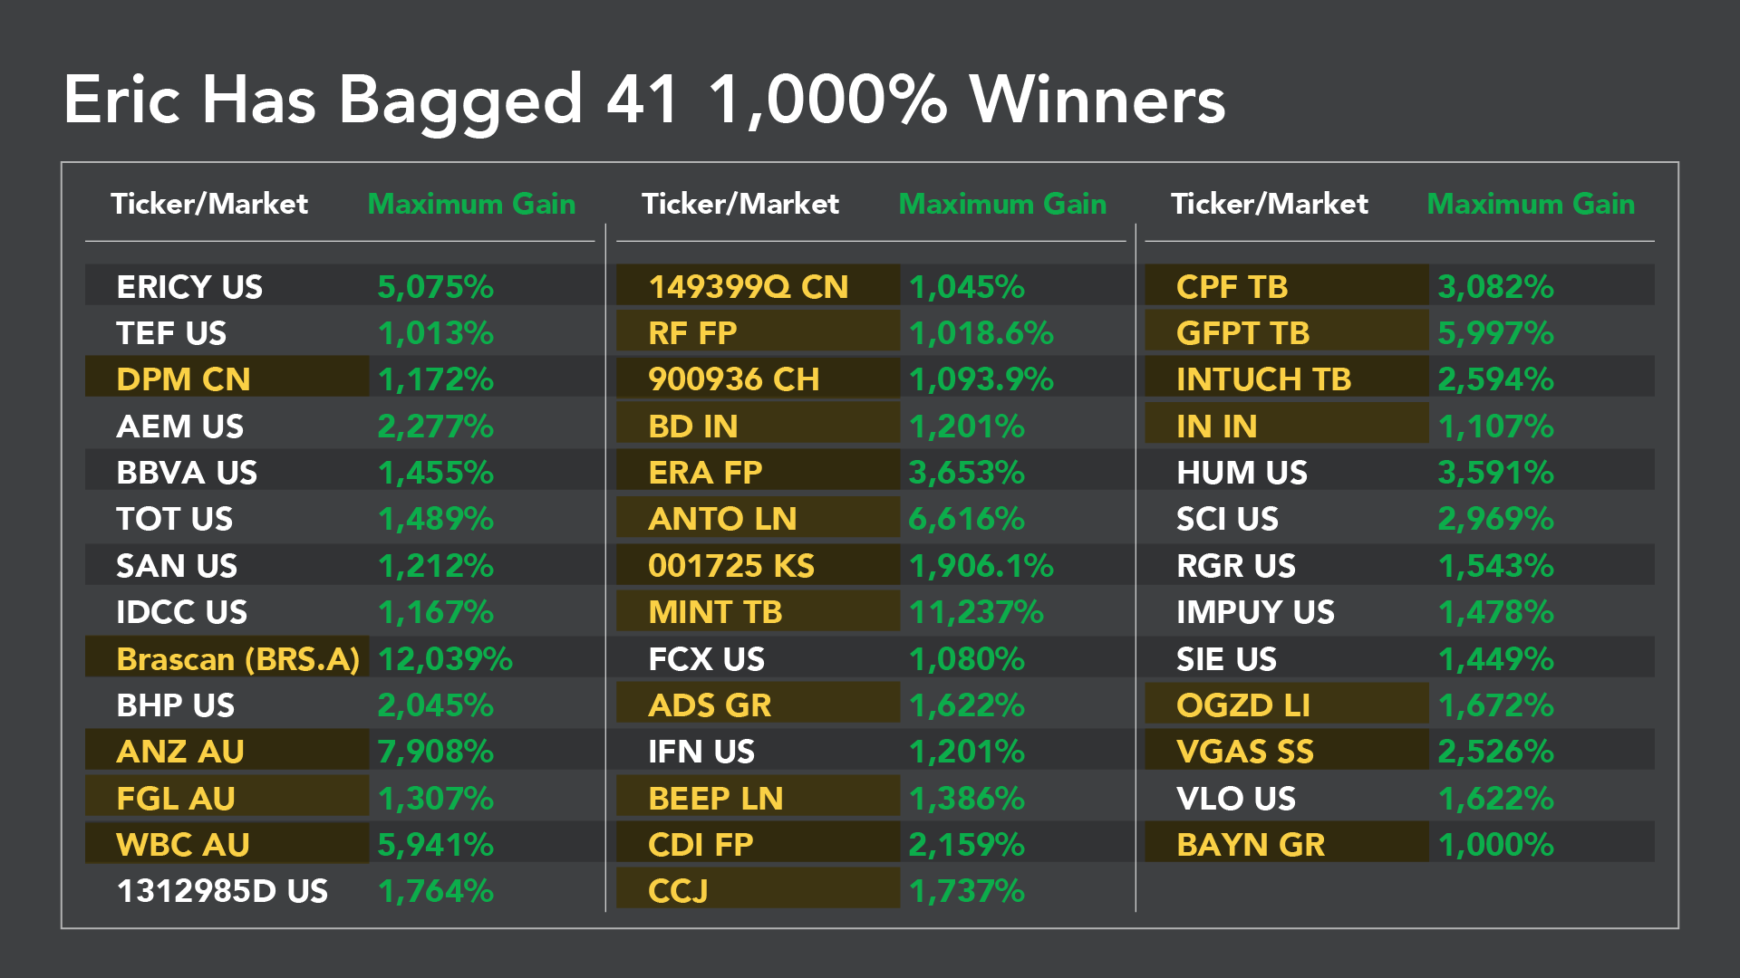Viewport: 1740px width, 978px height.
Task: Click the highlighted Brascan (BRS.A) ticker
Action: tap(237, 658)
